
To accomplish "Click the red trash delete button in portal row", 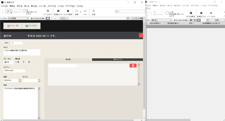I will point(133,66).
